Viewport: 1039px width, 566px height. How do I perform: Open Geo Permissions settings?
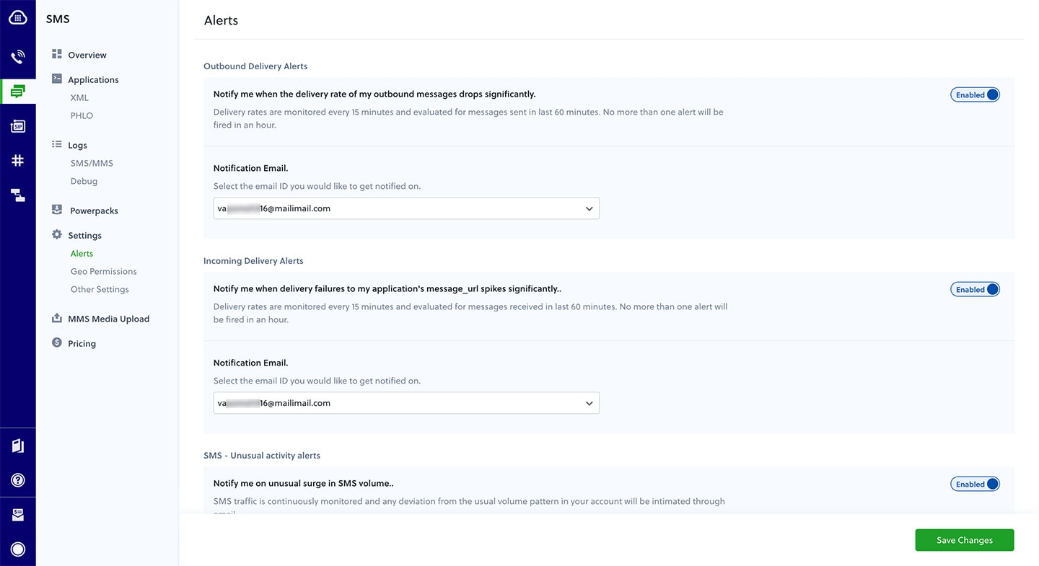click(x=103, y=271)
